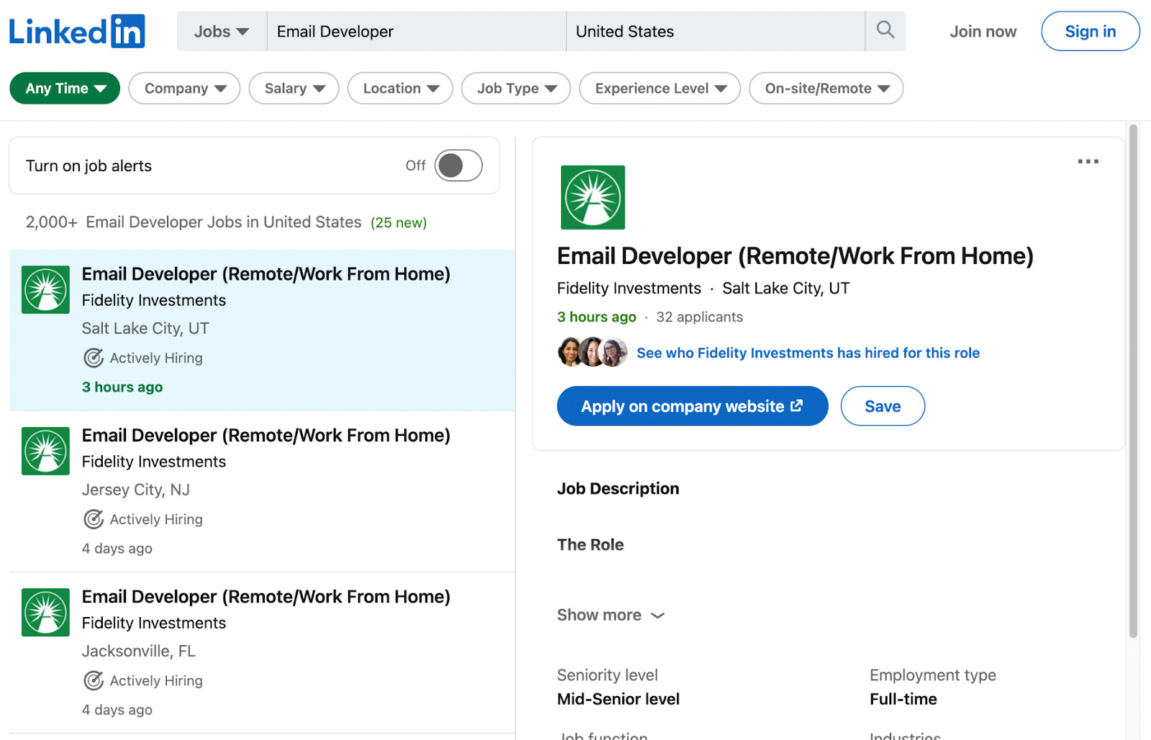Click the Fidelity logo on the Jacksonville listing
This screenshot has height=740, width=1151.
tap(45, 612)
